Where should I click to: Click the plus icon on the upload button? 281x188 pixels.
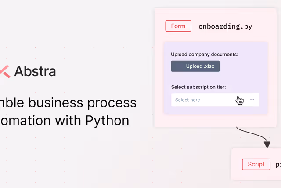point(180,66)
